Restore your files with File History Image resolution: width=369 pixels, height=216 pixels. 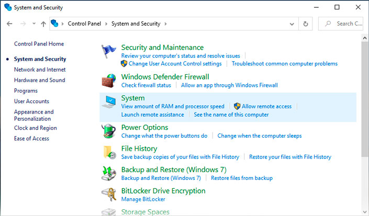click(x=290, y=157)
